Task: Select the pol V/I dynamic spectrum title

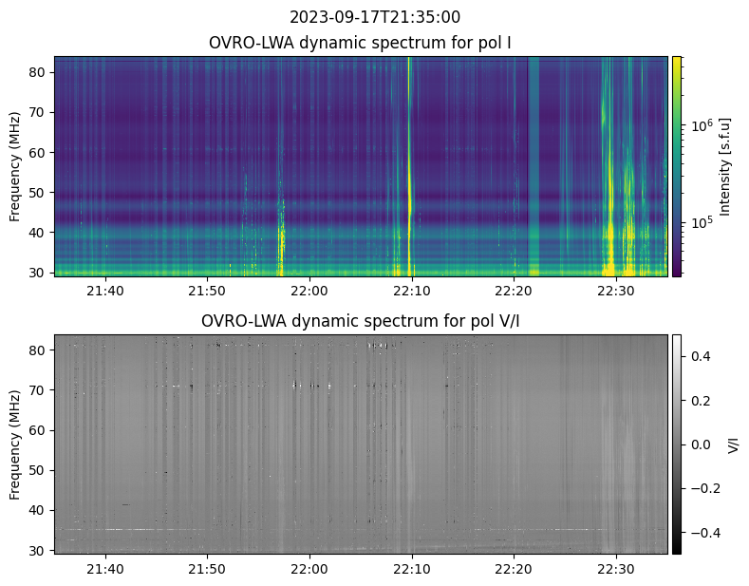Action: pyautogui.click(x=360, y=321)
